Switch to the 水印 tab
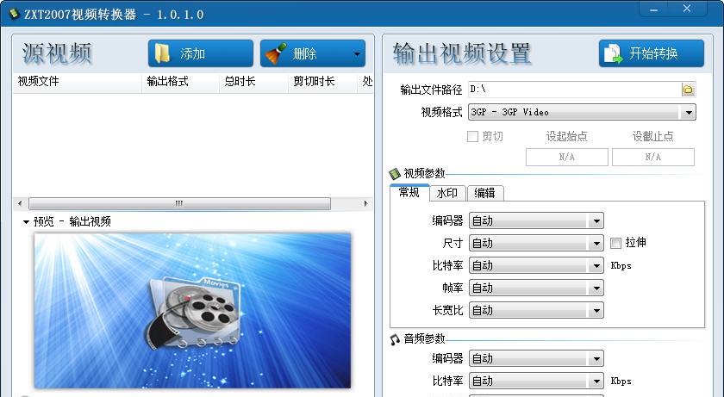The height and width of the screenshot is (397, 724). coord(447,193)
